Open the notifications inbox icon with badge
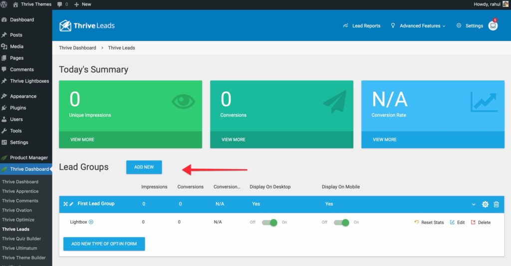Viewport: 511px width, 266px height. coord(493,26)
